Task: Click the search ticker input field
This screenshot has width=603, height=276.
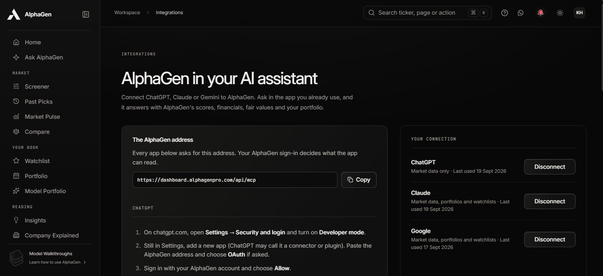Action: tap(427, 13)
